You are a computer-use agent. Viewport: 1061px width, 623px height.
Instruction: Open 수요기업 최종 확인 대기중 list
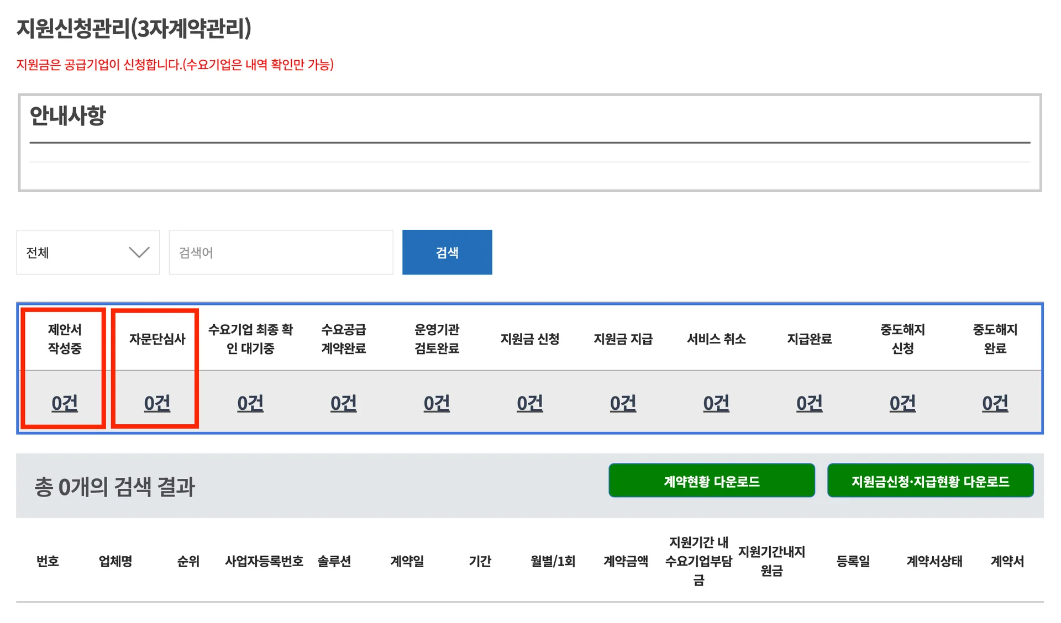(x=250, y=403)
